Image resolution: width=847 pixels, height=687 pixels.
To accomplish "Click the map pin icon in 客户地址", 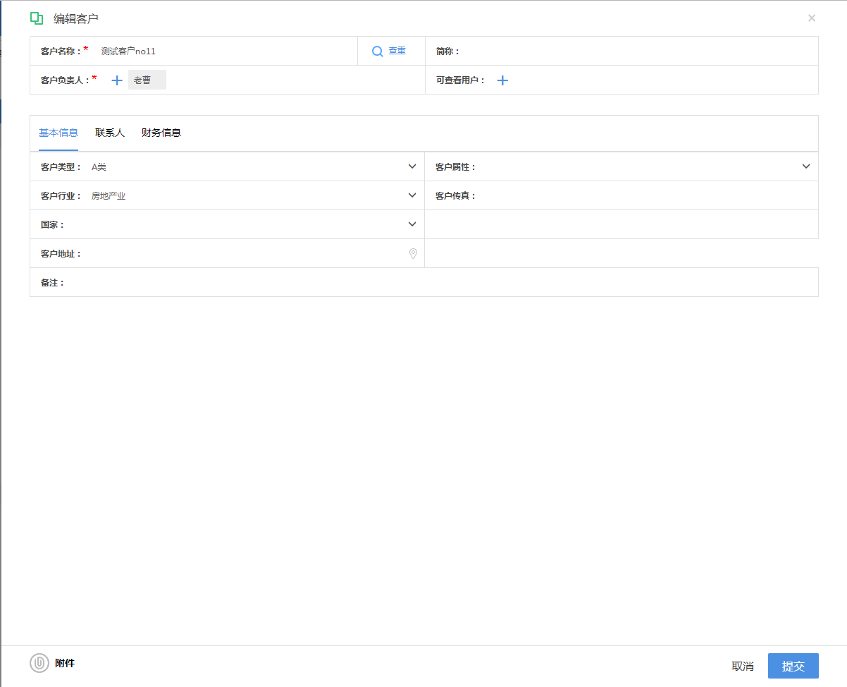I will (413, 253).
